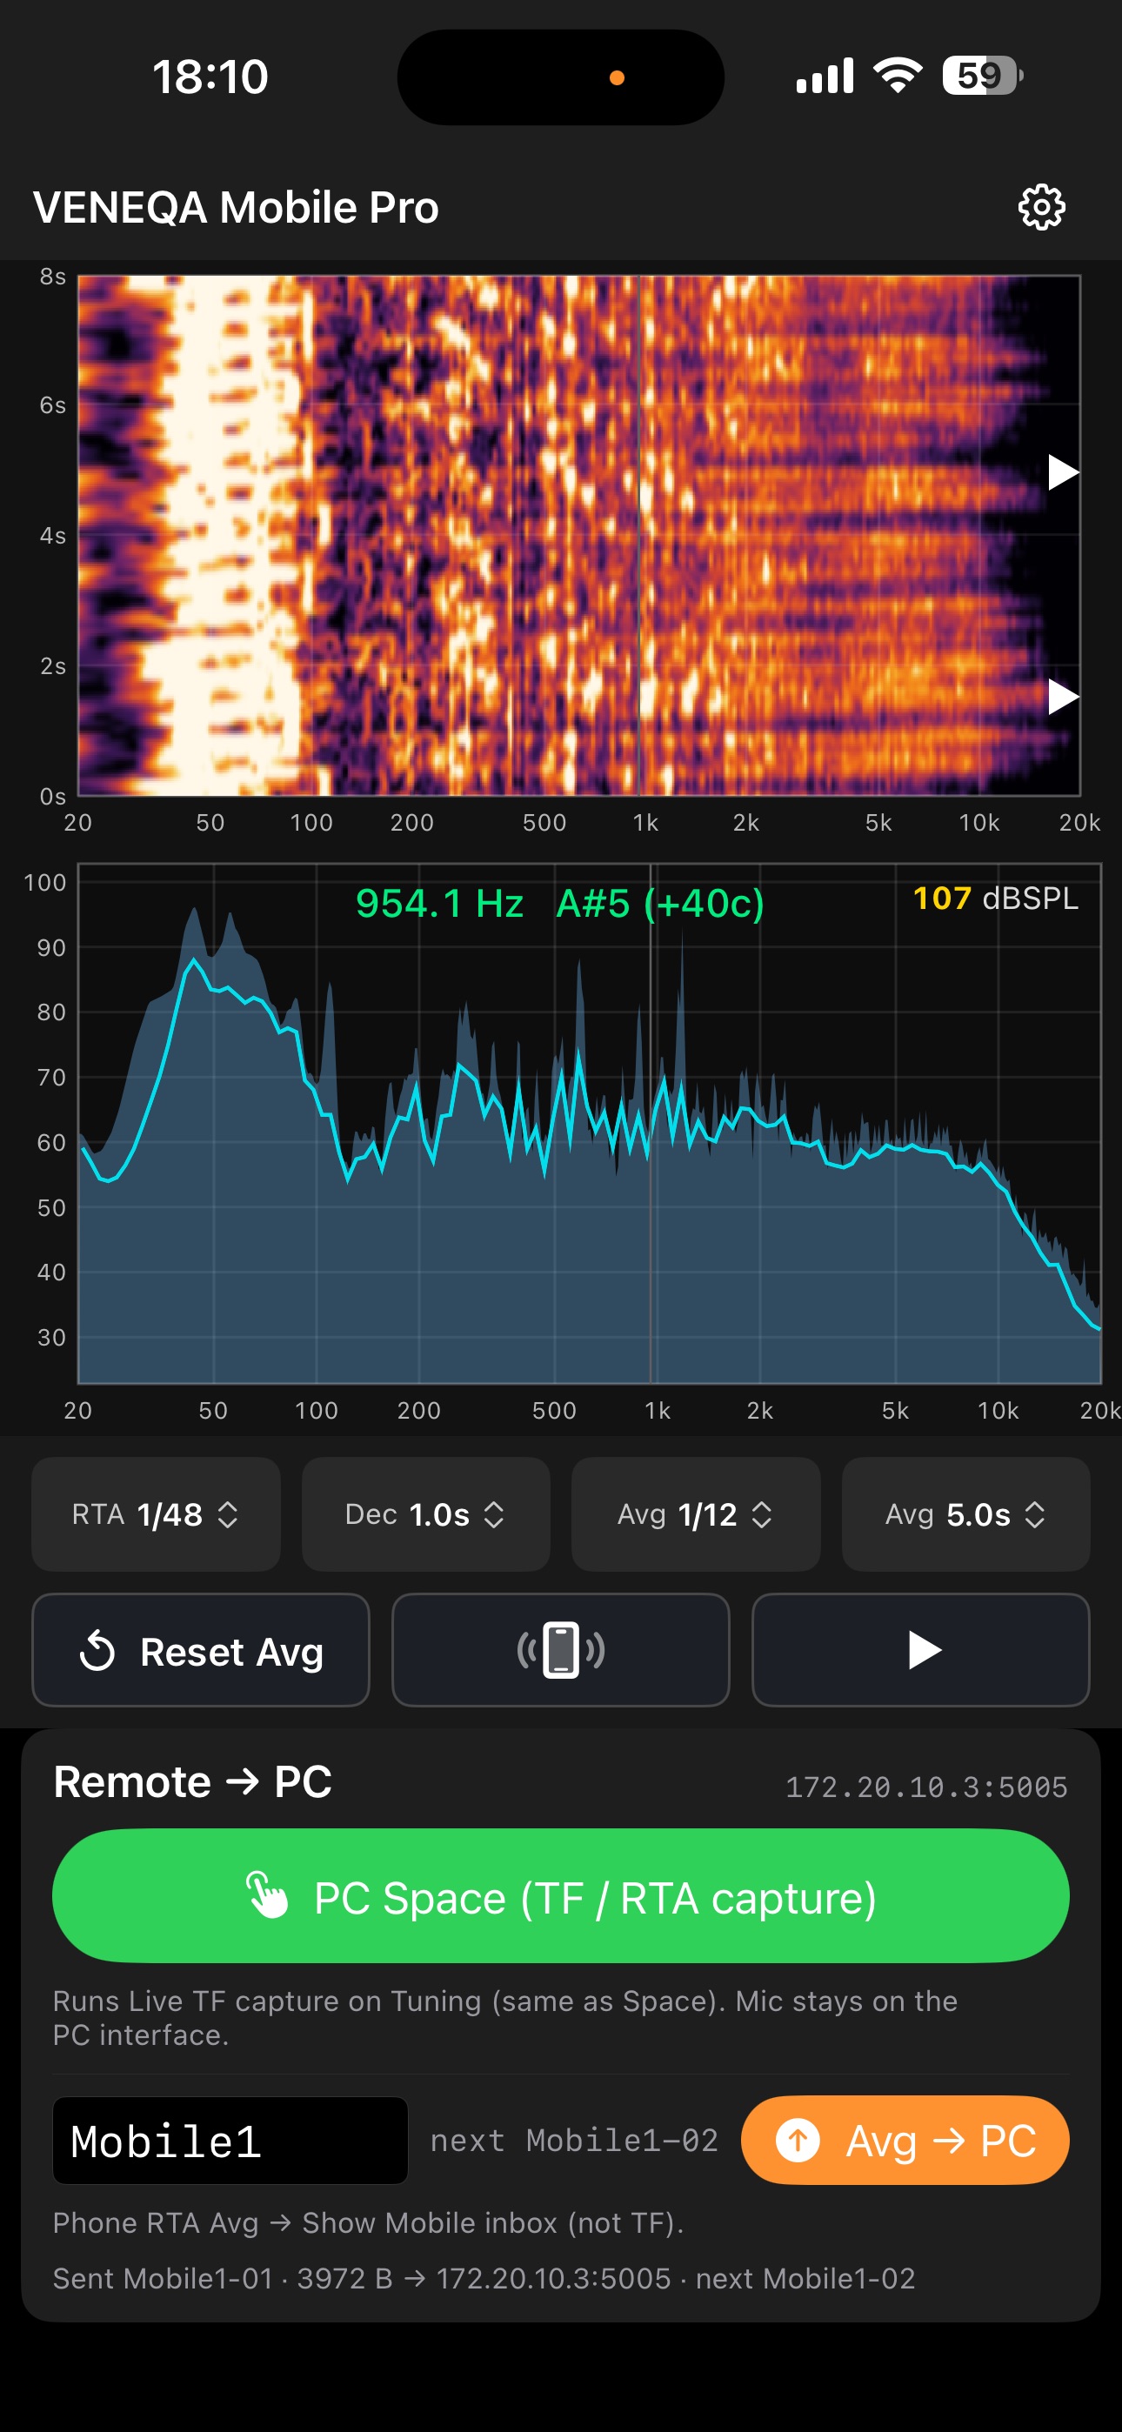Tap the VENEQA Mobile Pro title
The image size is (1122, 2432).
[x=236, y=208]
